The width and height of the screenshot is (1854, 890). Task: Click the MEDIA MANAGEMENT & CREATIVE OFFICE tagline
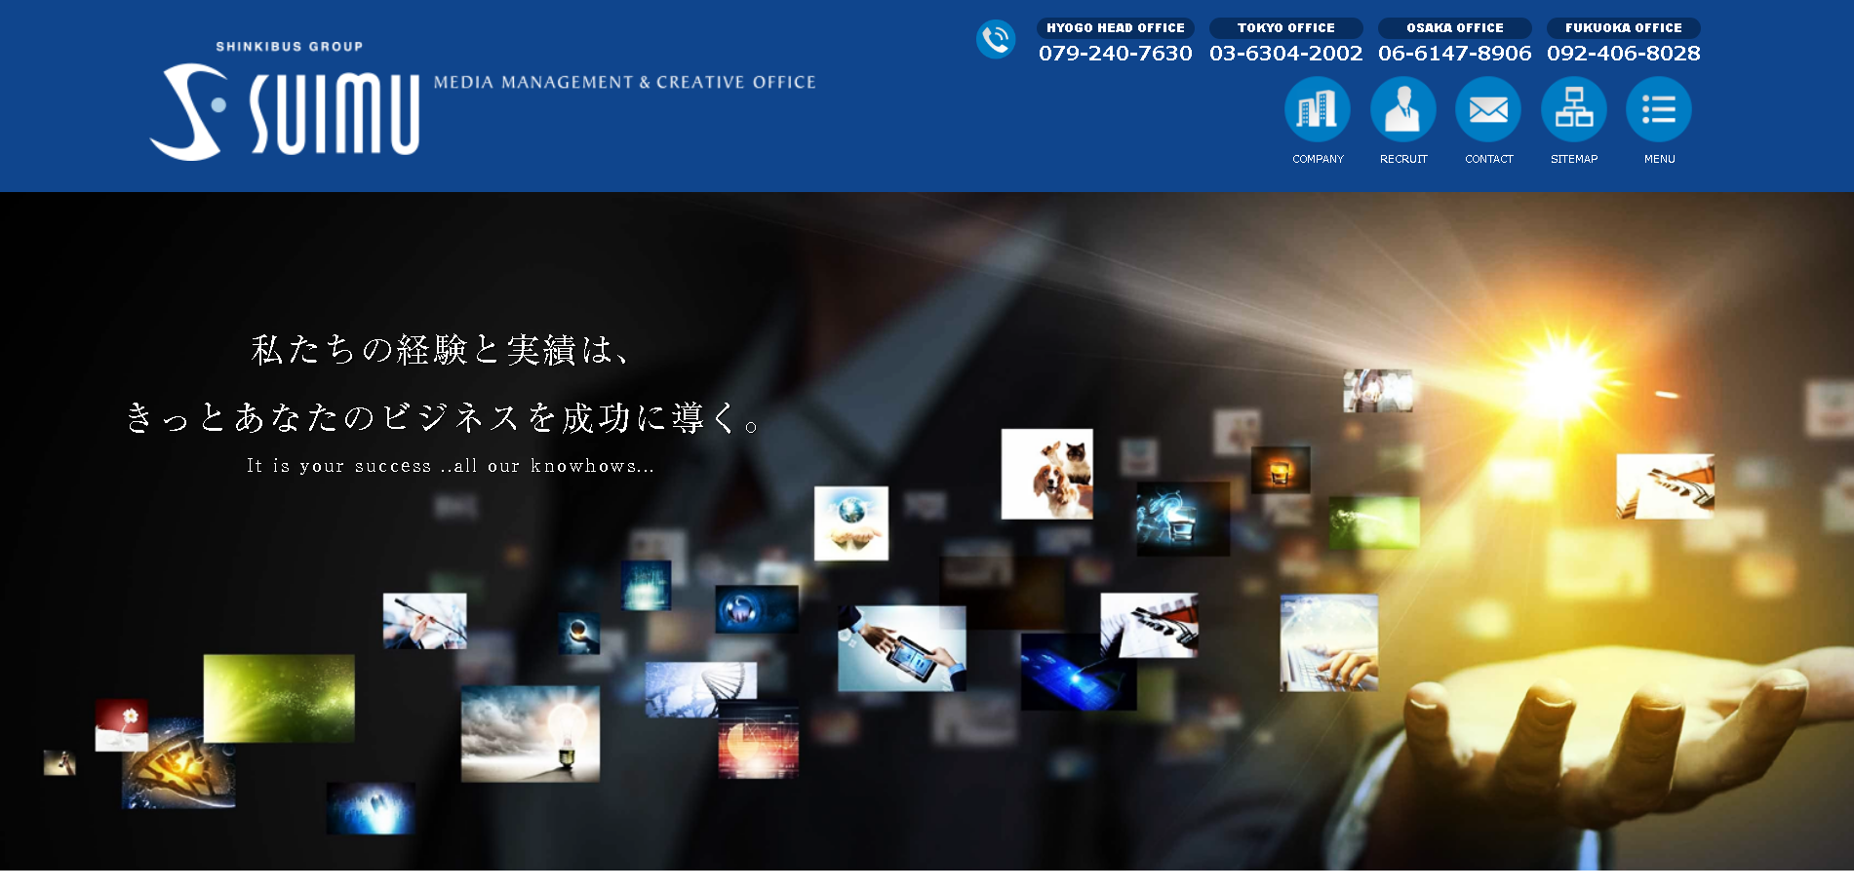point(624,83)
